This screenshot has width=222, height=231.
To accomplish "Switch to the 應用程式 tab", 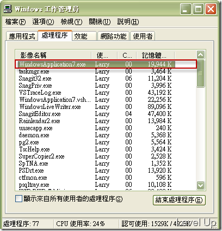I will click(22, 36).
